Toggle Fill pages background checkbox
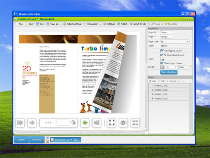This screenshot has width=210, height=158. tap(162, 55)
